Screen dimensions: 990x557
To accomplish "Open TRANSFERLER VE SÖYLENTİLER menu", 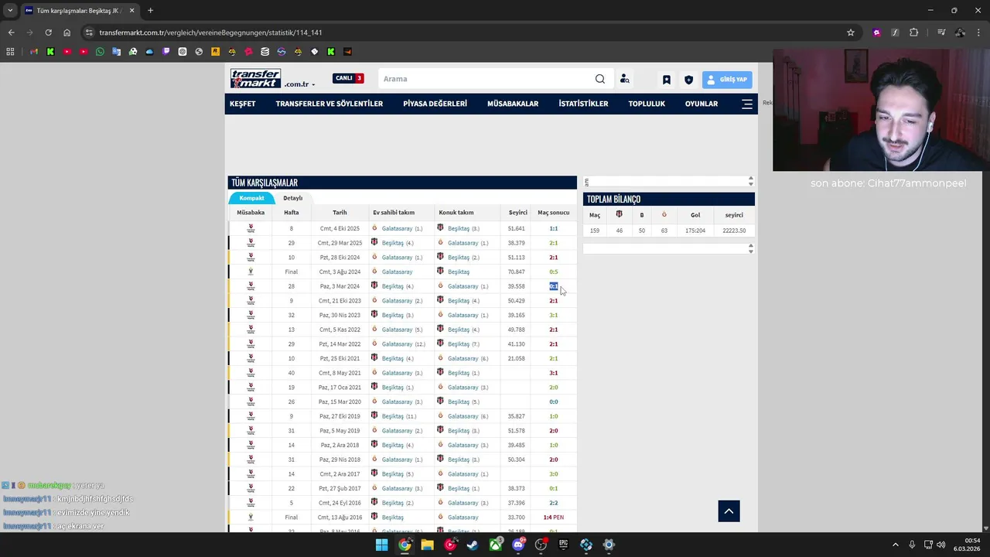I will 329,104.
